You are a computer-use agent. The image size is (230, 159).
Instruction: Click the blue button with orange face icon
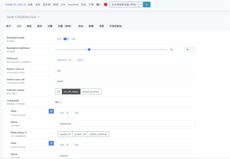(147, 5)
